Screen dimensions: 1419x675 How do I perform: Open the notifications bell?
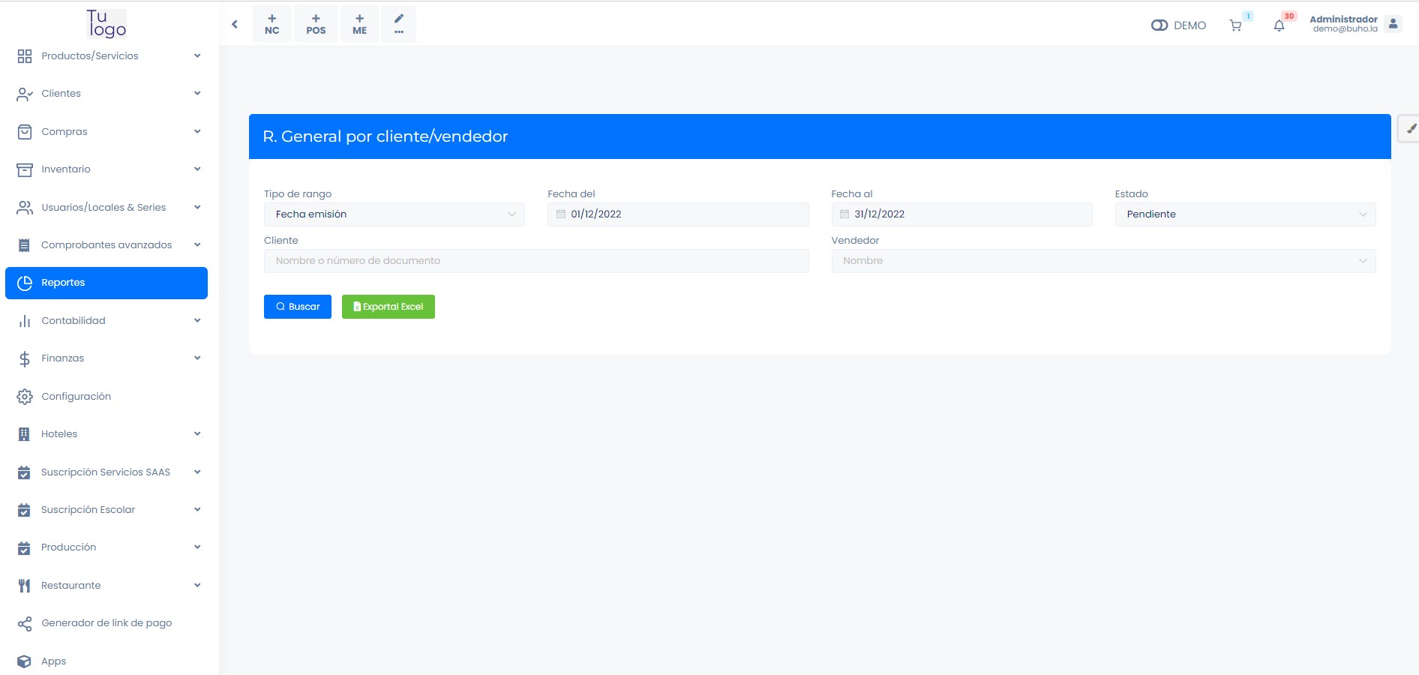1279,25
